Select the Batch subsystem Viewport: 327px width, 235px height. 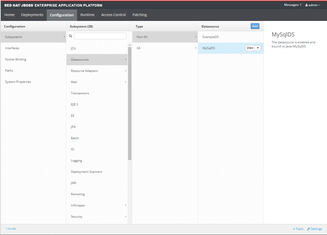[97, 138]
